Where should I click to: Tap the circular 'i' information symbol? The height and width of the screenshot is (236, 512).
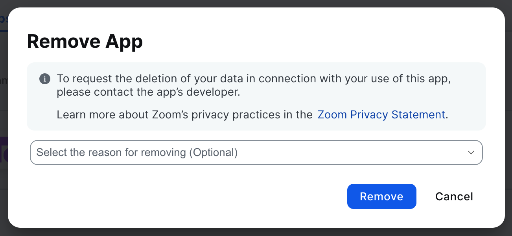[x=45, y=79]
